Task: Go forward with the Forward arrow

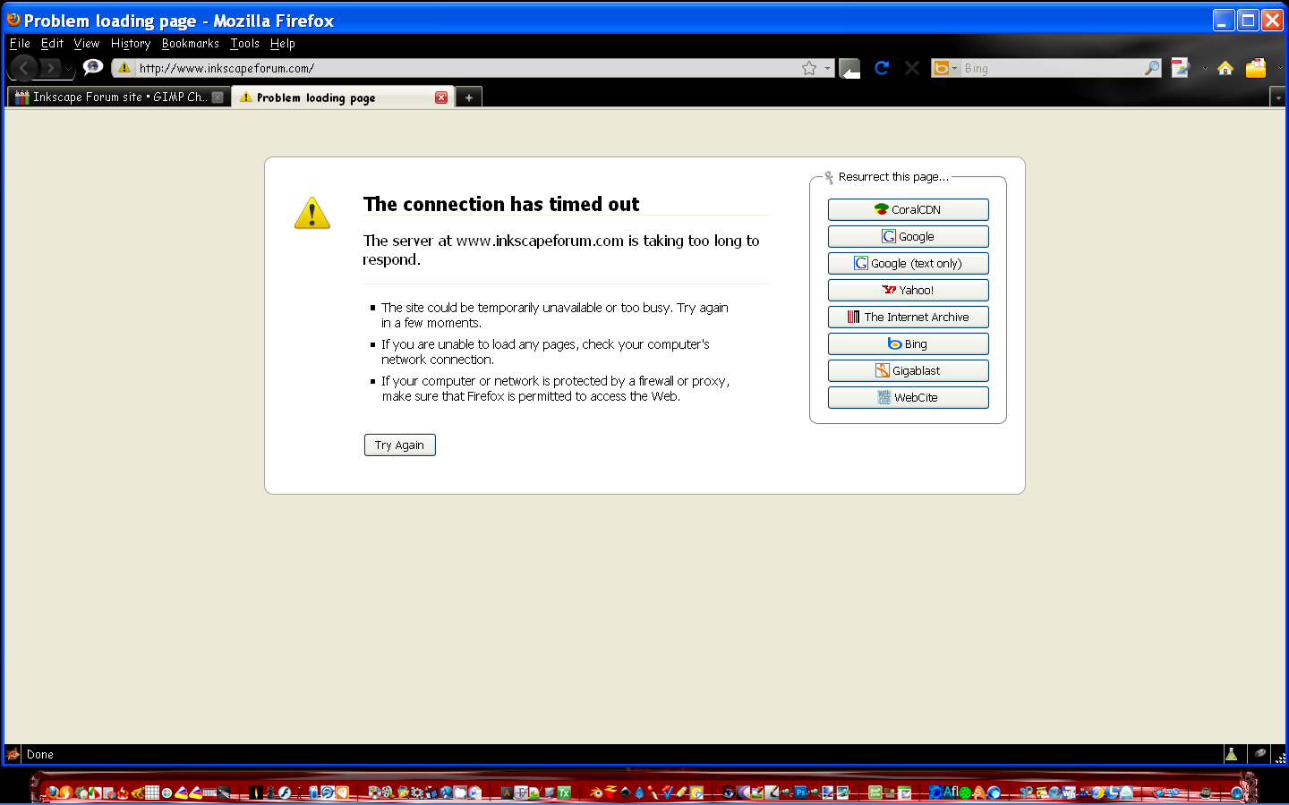Action: pyautogui.click(x=50, y=68)
